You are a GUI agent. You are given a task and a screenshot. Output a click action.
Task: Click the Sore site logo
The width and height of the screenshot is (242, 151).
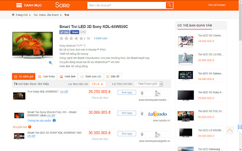(x=62, y=5)
